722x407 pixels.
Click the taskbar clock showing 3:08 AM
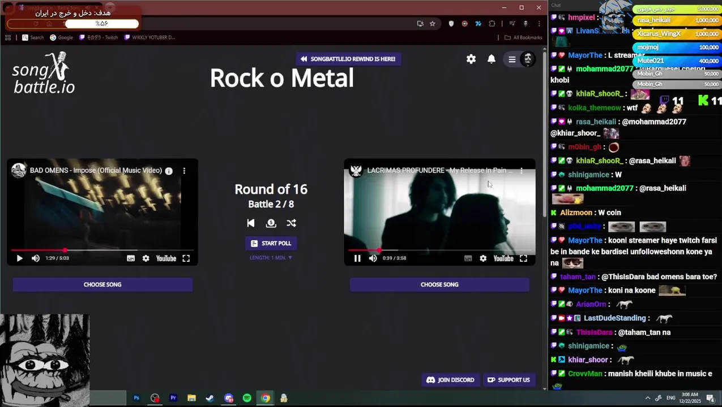tap(690, 398)
